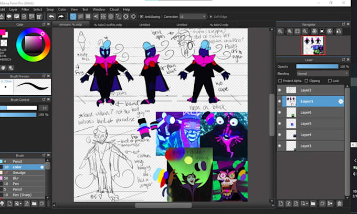Open brush add-options dropdown arrow in Brush panel
This screenshot has width=357, height=214.
click(x=20, y=204)
